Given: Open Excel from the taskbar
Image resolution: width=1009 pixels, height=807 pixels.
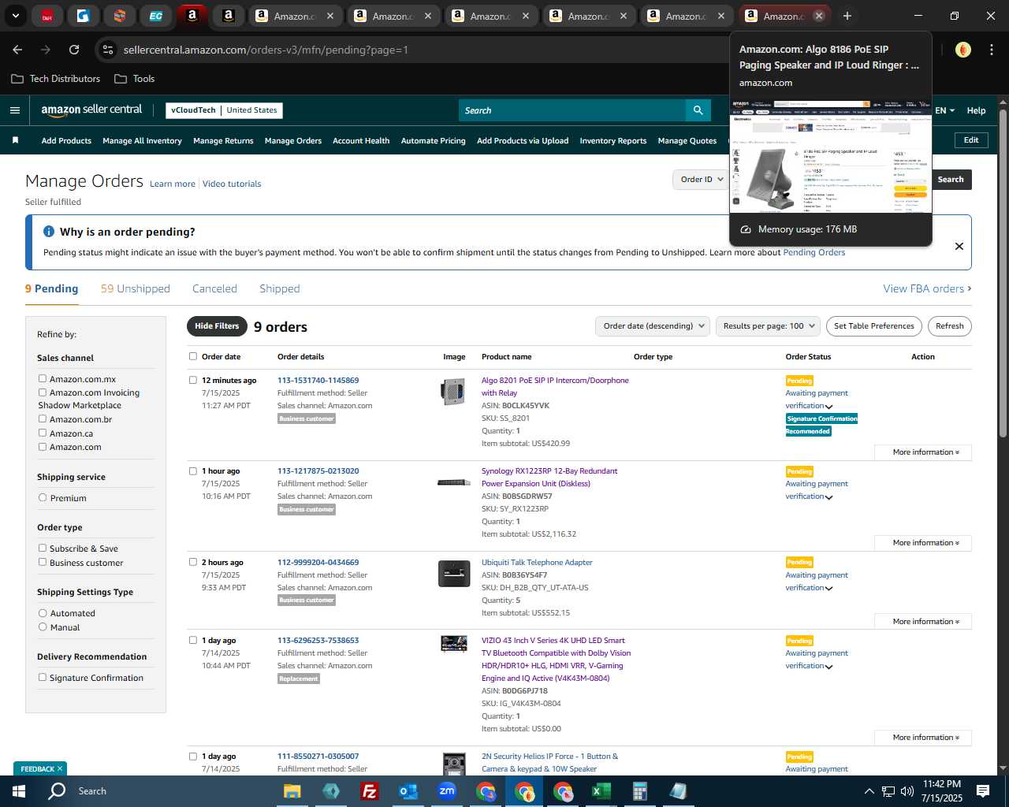Looking at the screenshot, I should pos(601,791).
